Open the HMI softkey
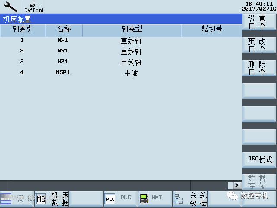 click(x=155, y=198)
